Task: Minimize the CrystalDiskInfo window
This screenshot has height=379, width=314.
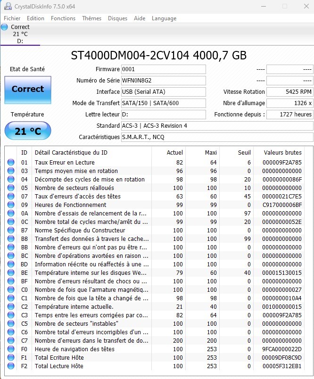Action: click(x=264, y=6)
